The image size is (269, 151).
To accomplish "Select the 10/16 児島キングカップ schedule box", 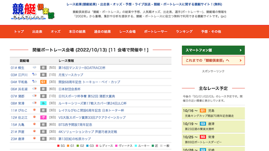I will pos(213,113).
